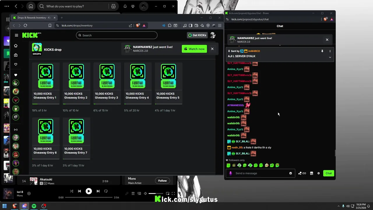Open Brave Leo AI sparkle icon

click(x=202, y=26)
